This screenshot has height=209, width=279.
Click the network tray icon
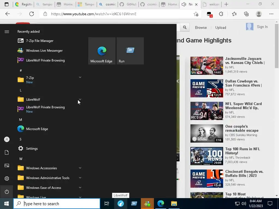click(237, 204)
